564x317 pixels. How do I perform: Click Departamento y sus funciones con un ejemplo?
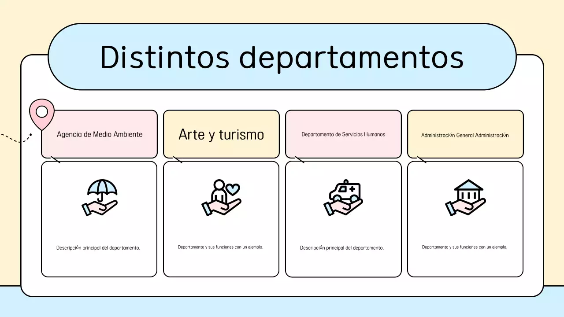point(221,247)
